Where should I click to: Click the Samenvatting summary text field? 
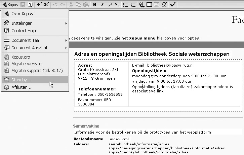coord(158,132)
